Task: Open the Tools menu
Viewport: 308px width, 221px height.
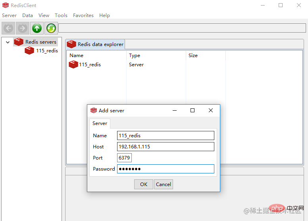Action: [61, 15]
